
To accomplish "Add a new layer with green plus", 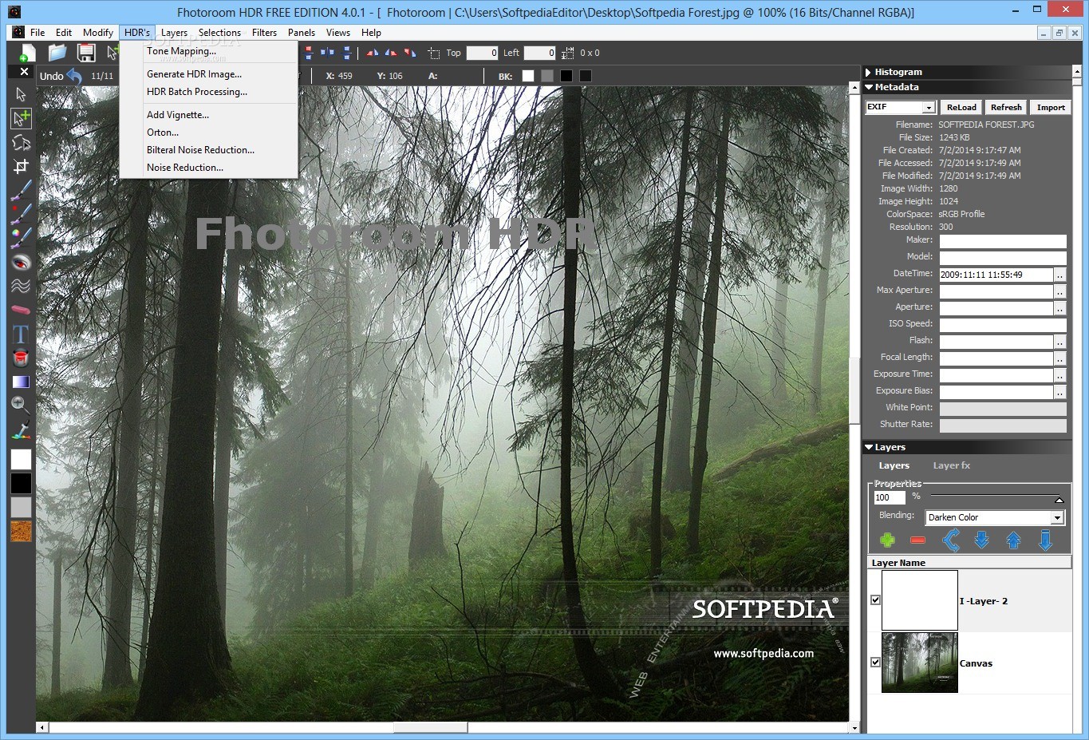I will point(887,540).
